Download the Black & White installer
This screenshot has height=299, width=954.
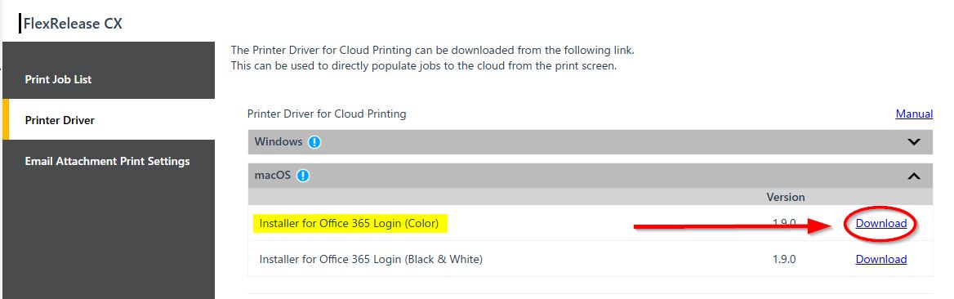[x=881, y=260]
